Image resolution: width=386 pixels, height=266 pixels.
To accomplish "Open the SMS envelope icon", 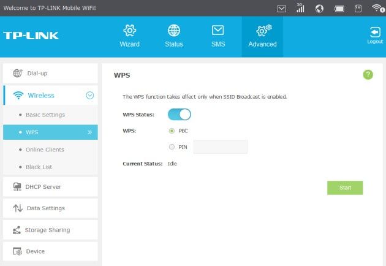I will coord(218,30).
